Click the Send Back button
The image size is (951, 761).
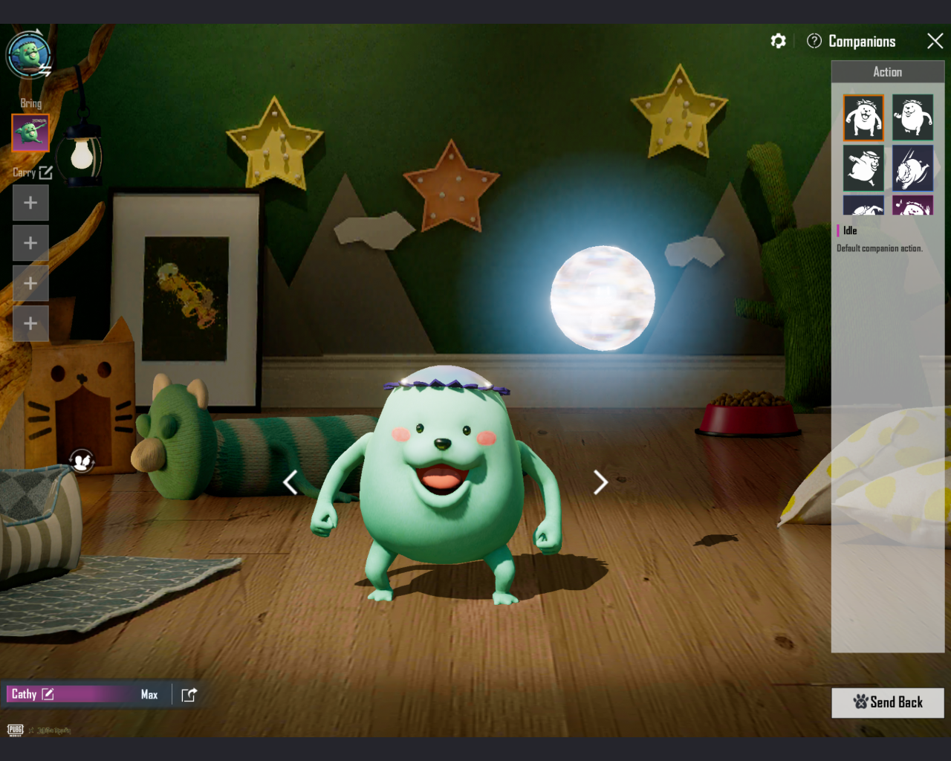tap(888, 702)
